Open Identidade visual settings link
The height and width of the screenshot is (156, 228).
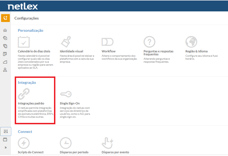(71, 51)
